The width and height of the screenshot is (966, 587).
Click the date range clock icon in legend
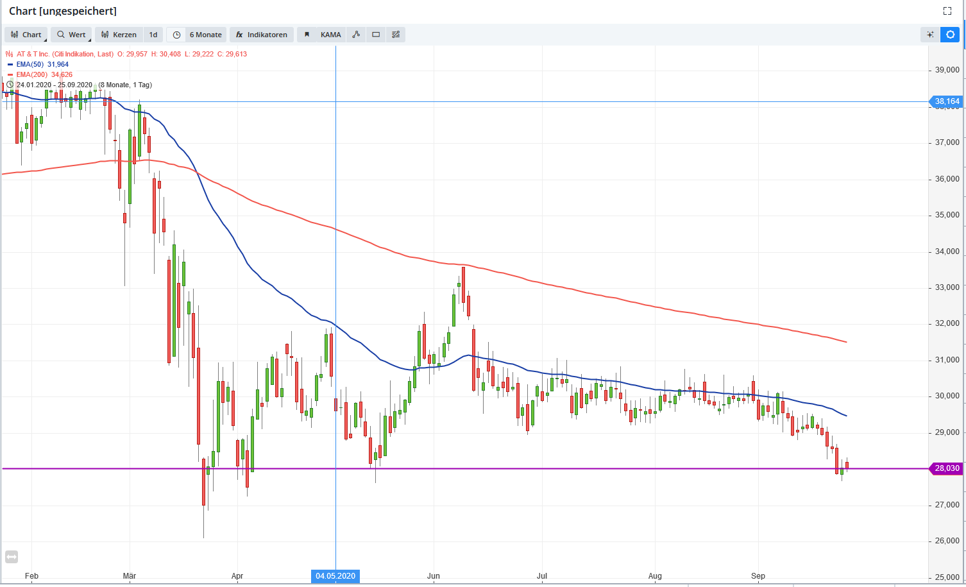10,85
